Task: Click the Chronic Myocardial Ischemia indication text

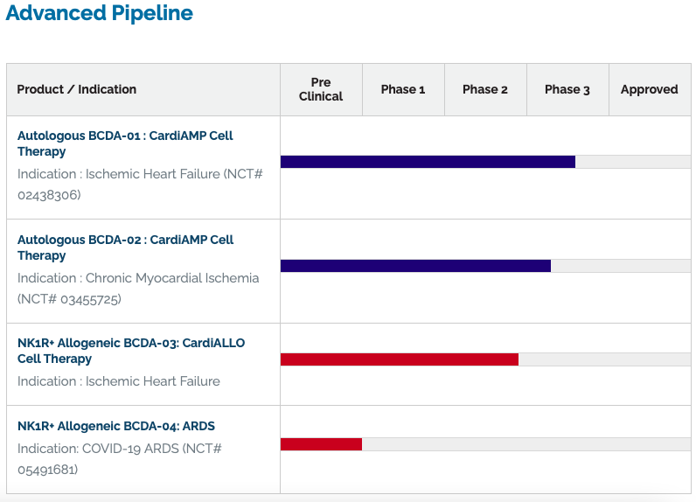Action: tap(138, 289)
